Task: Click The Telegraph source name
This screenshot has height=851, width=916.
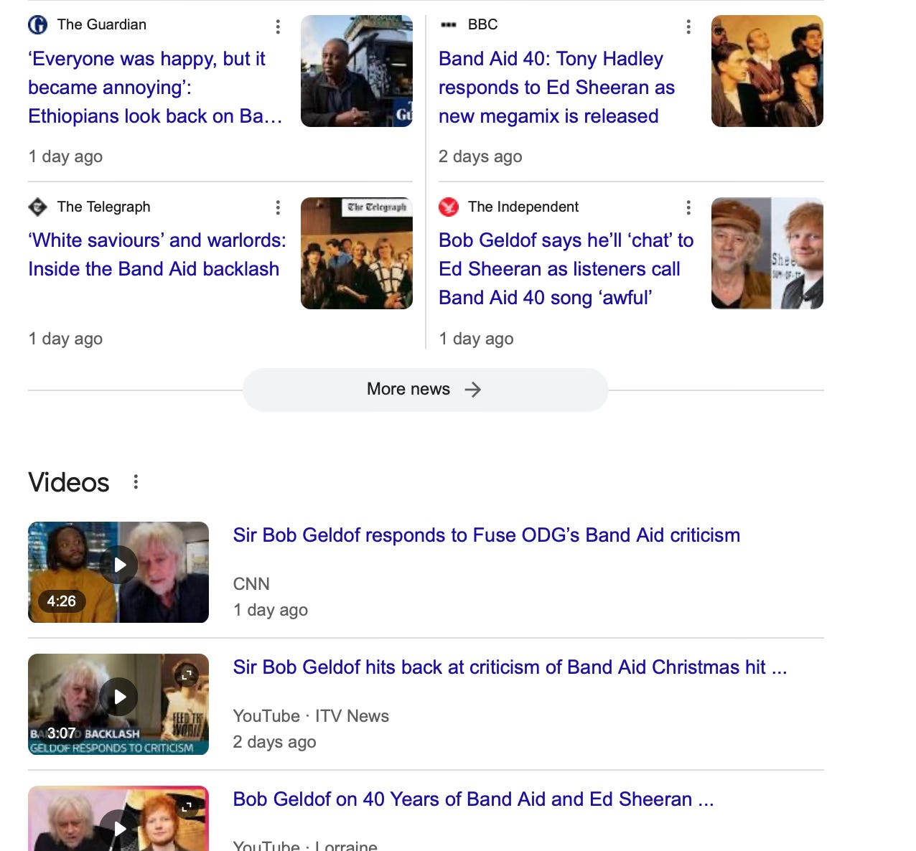Action: click(104, 207)
